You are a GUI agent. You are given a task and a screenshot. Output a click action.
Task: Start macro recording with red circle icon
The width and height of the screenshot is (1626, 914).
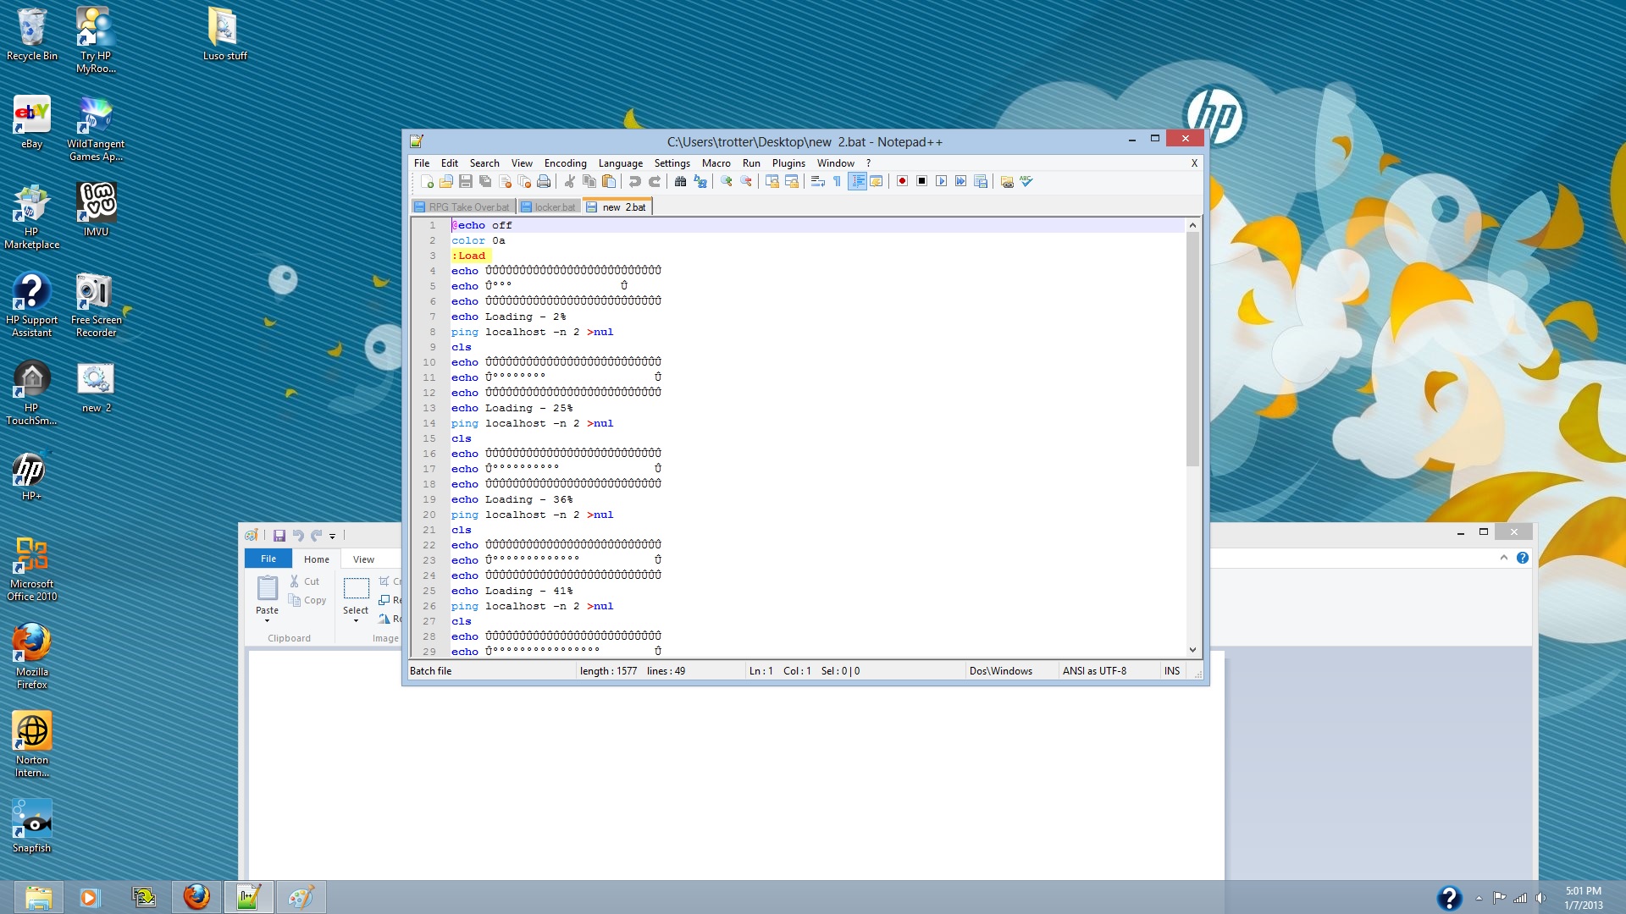[903, 181]
